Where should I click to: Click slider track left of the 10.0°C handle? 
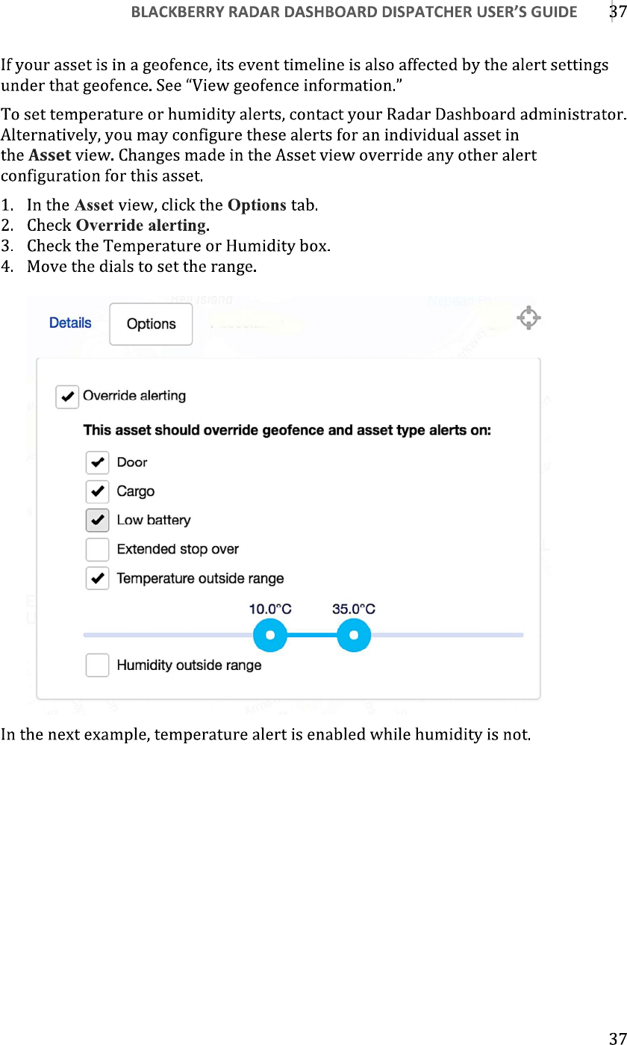pyautogui.click(x=164, y=635)
